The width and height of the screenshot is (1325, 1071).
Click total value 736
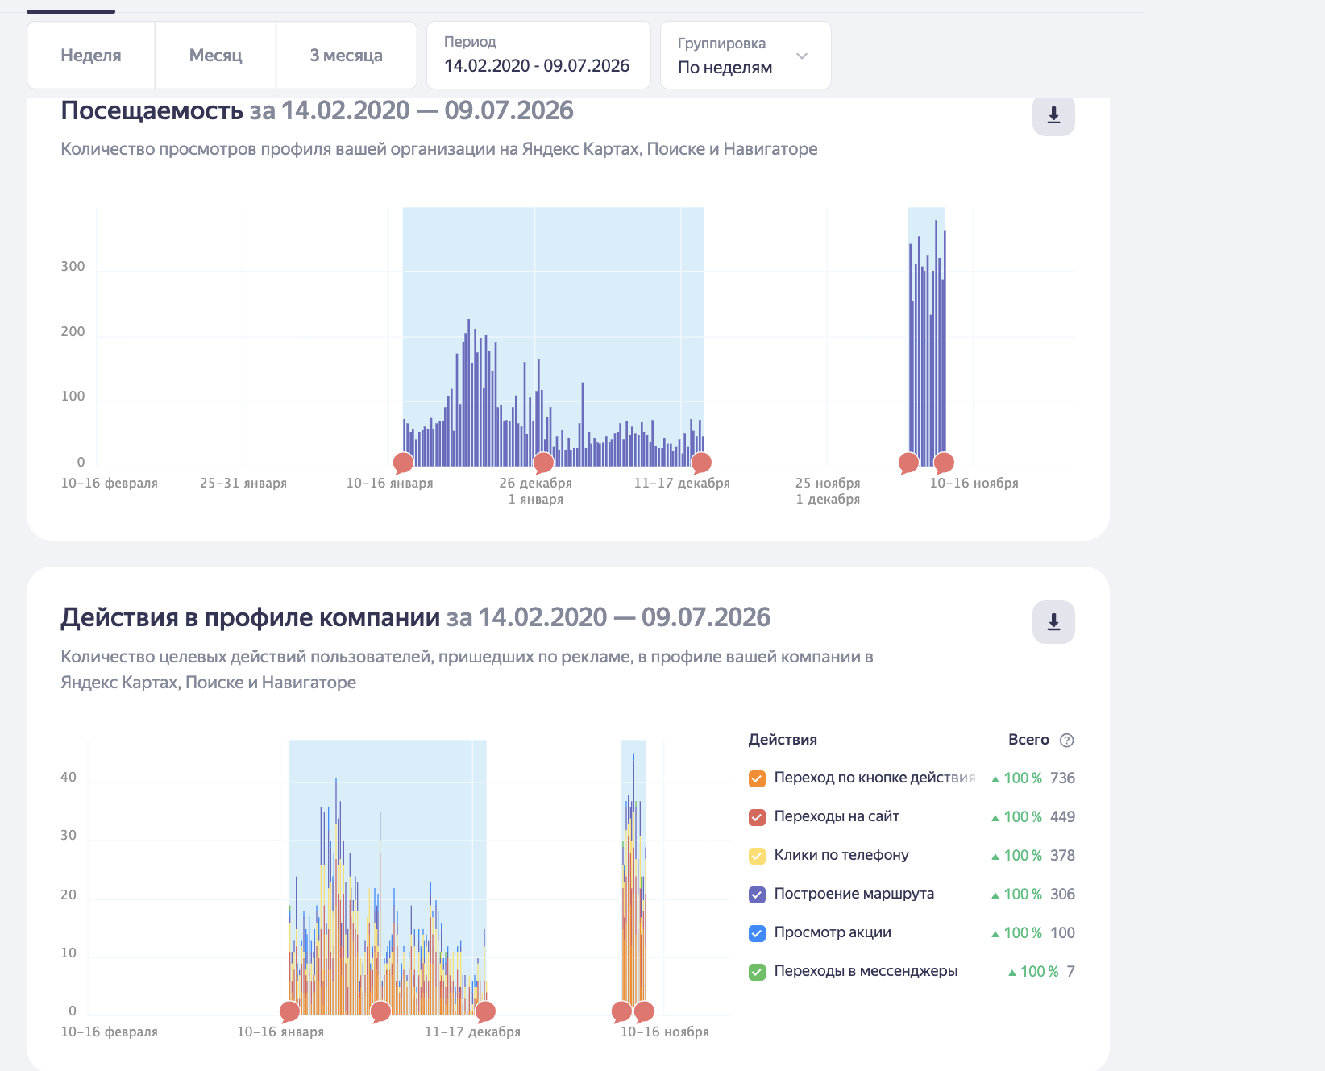click(1062, 778)
